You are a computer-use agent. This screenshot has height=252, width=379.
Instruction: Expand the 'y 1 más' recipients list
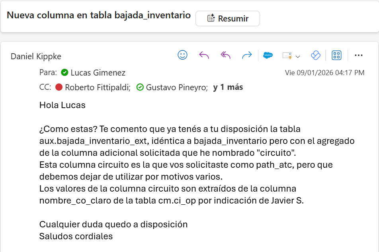pyautogui.click(x=228, y=87)
